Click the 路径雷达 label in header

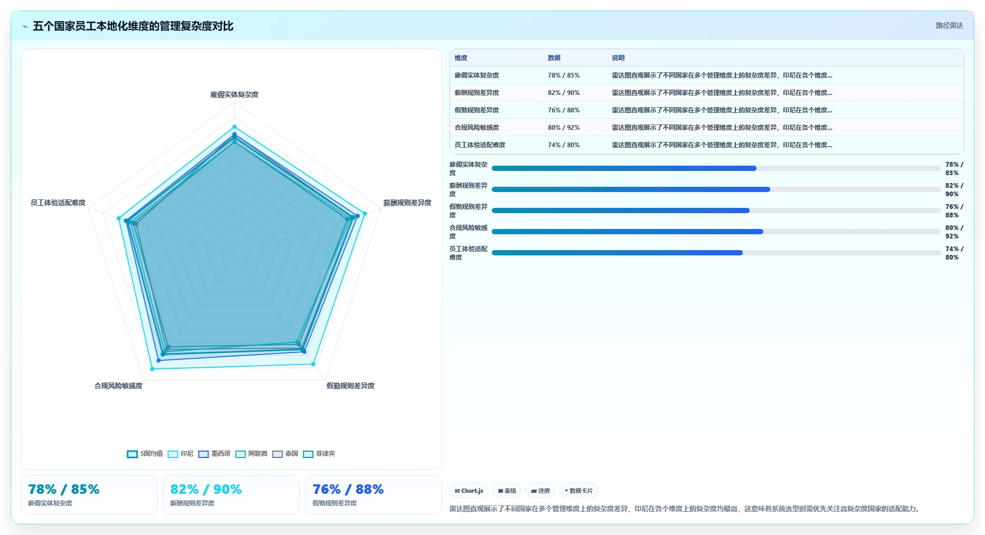tap(949, 25)
